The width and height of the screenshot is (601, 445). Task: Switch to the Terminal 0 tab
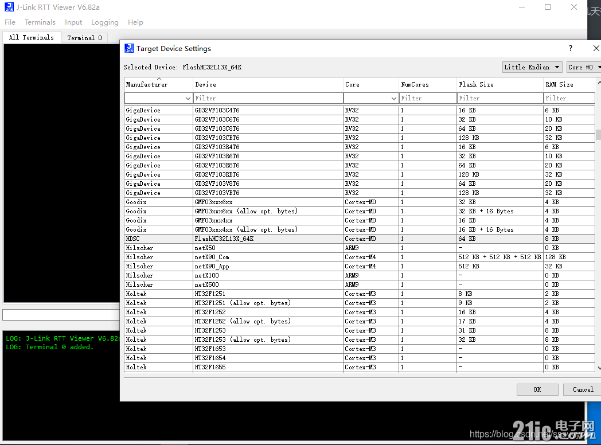[x=84, y=38]
